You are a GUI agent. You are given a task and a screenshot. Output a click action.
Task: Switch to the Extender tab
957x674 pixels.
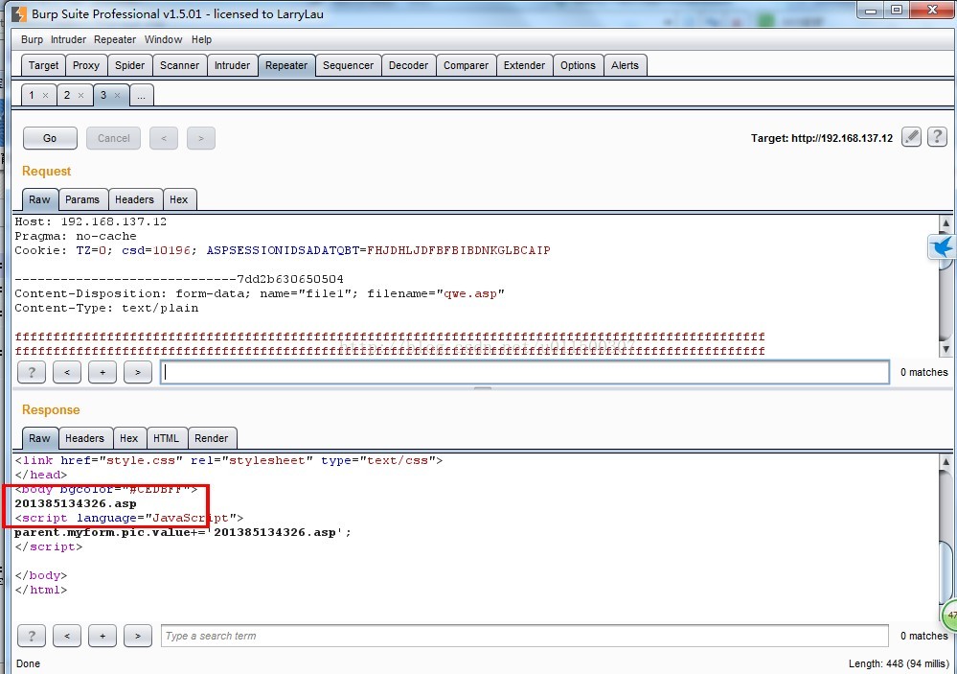click(x=524, y=65)
